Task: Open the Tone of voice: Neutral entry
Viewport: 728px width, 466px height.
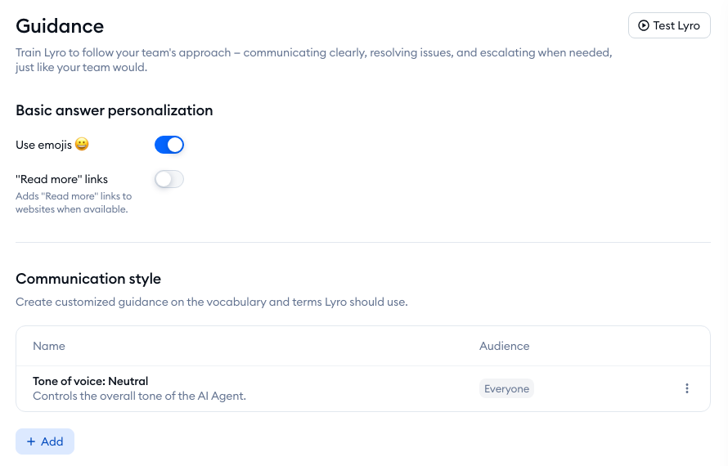Action: coord(90,381)
